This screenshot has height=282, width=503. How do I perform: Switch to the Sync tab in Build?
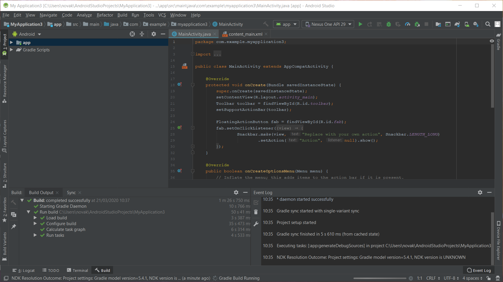(71, 193)
